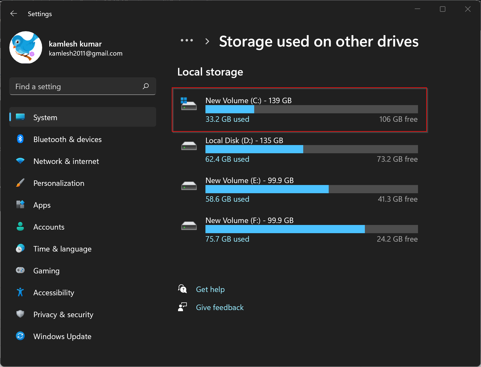Image resolution: width=481 pixels, height=367 pixels.
Task: Click the Wi-Fi Network icon
Action: (20, 161)
